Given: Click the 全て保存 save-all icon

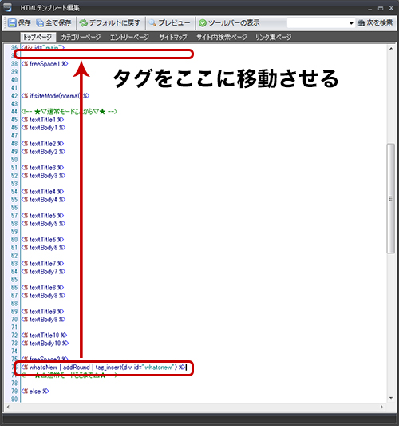Looking at the screenshot, I should 40,23.
